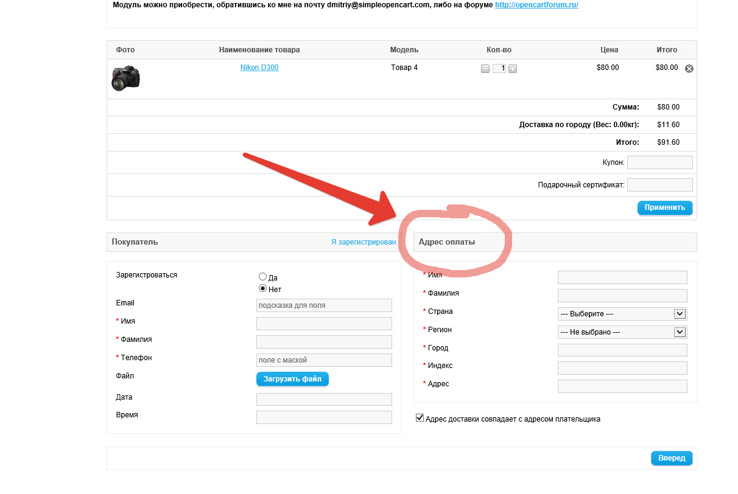738x494 pixels.
Task: Click the Цена column header
Action: (x=609, y=50)
